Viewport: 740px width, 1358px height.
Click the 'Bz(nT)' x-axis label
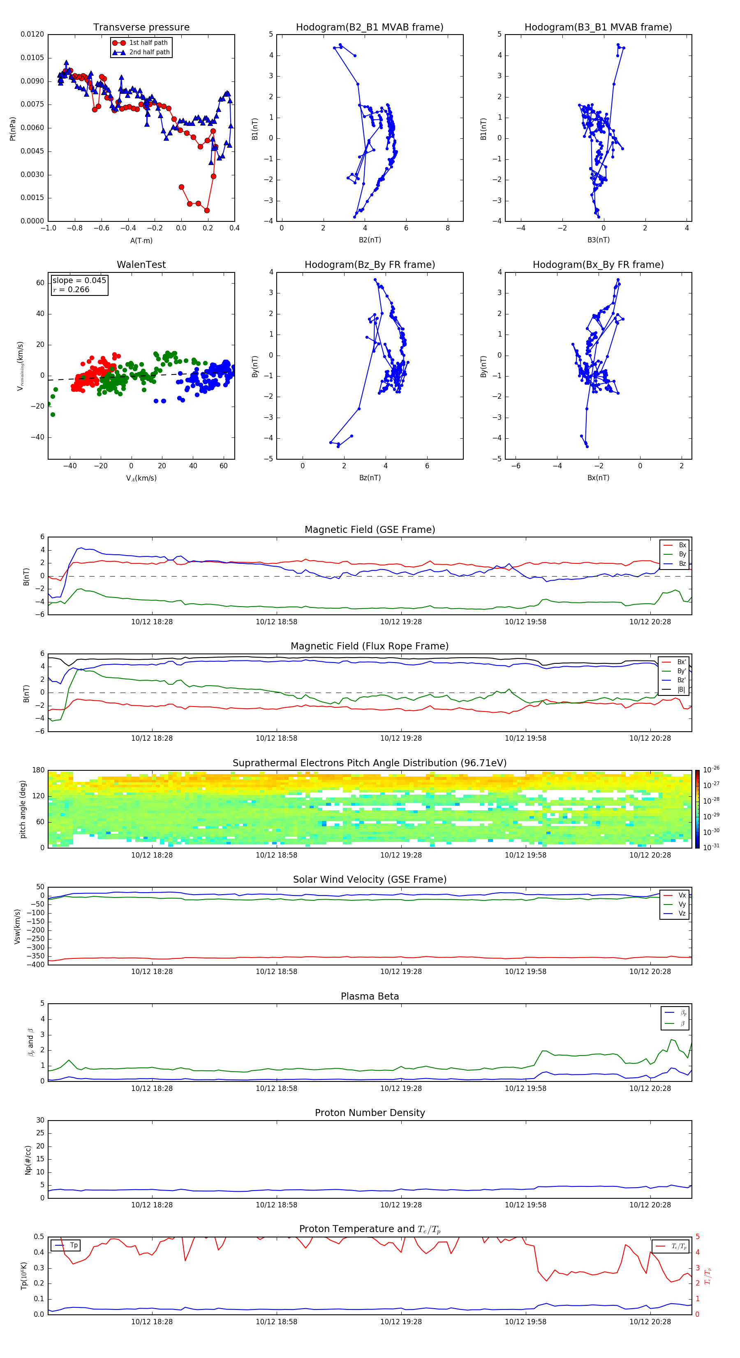pyautogui.click(x=370, y=478)
